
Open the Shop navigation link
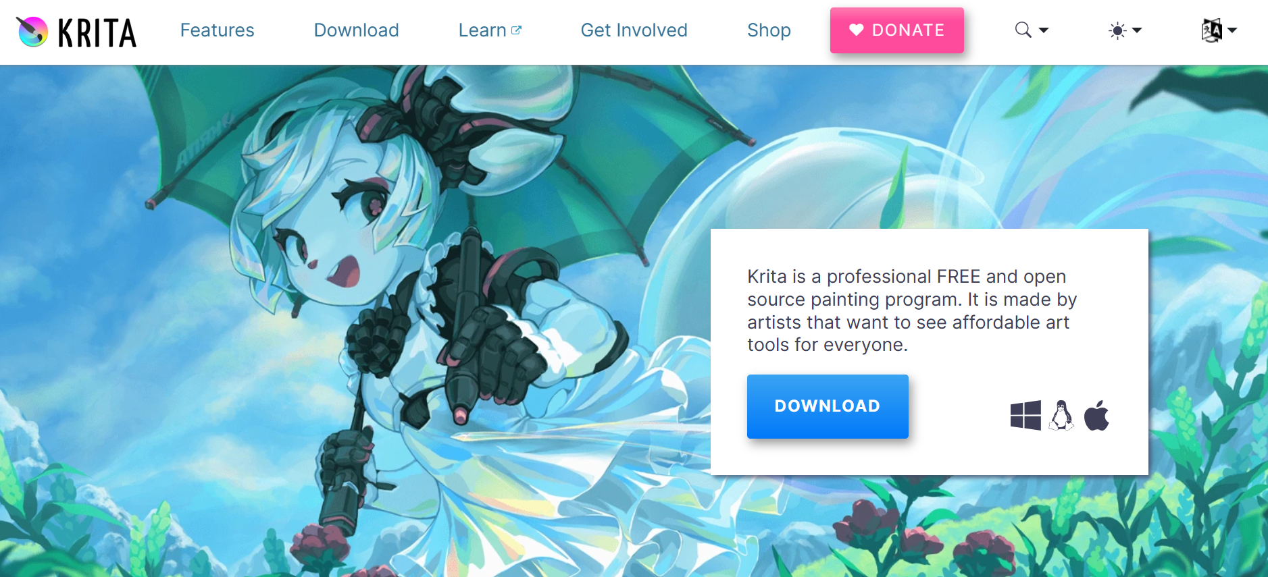769,30
